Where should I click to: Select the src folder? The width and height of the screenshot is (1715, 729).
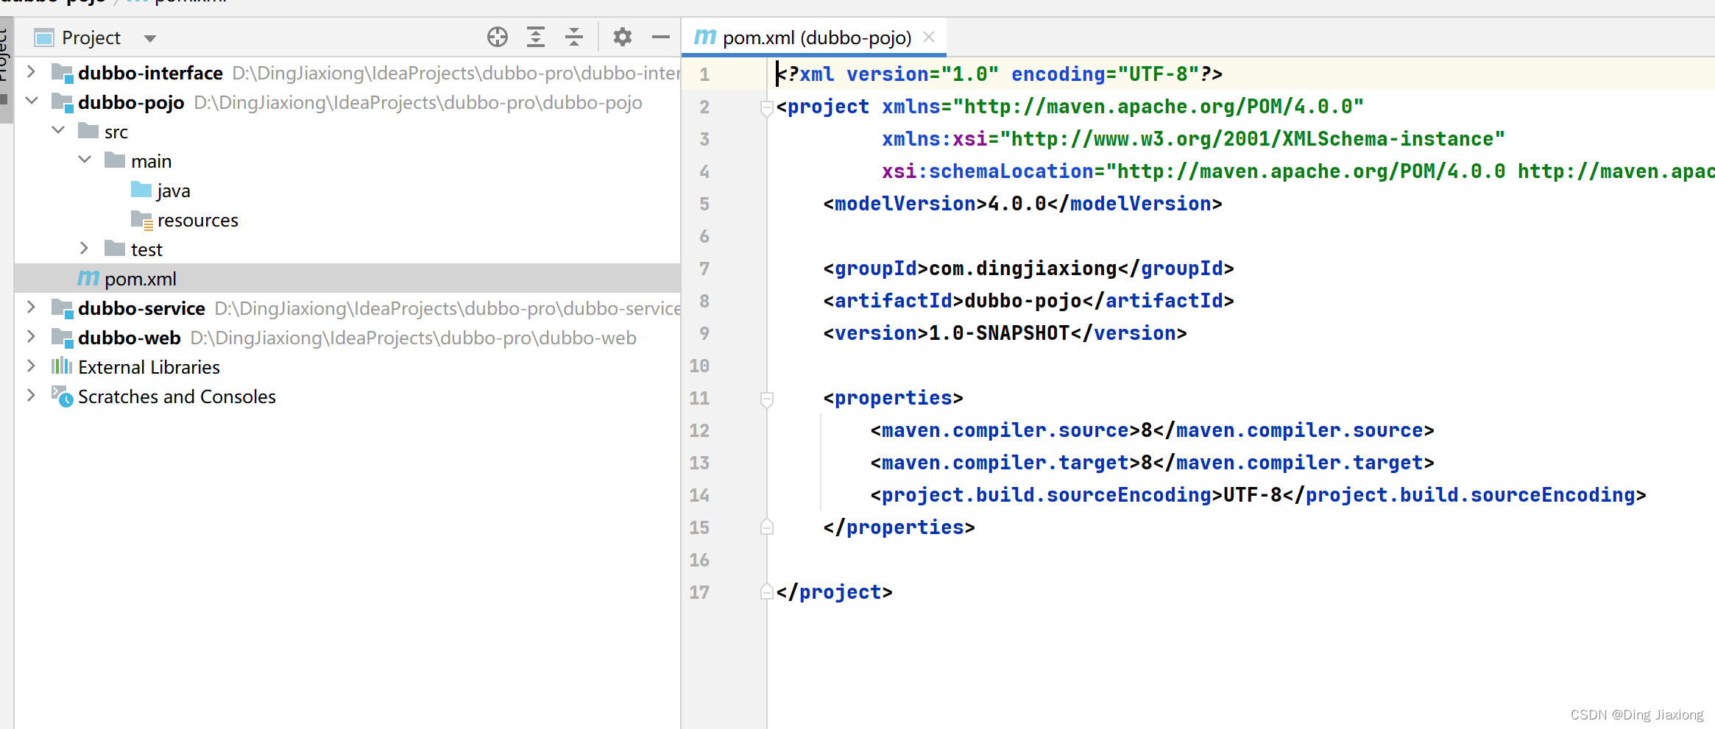point(347,132)
